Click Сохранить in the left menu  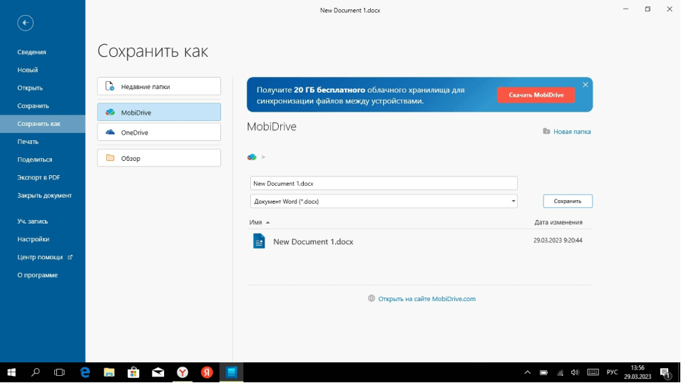tap(33, 106)
